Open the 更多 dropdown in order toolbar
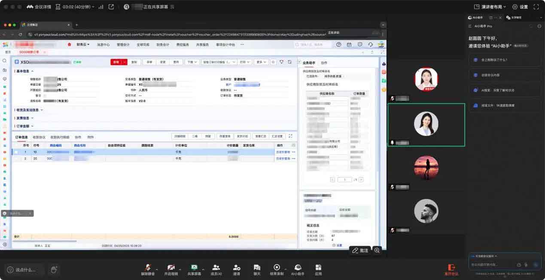This screenshot has width=545, height=280. click(260, 62)
